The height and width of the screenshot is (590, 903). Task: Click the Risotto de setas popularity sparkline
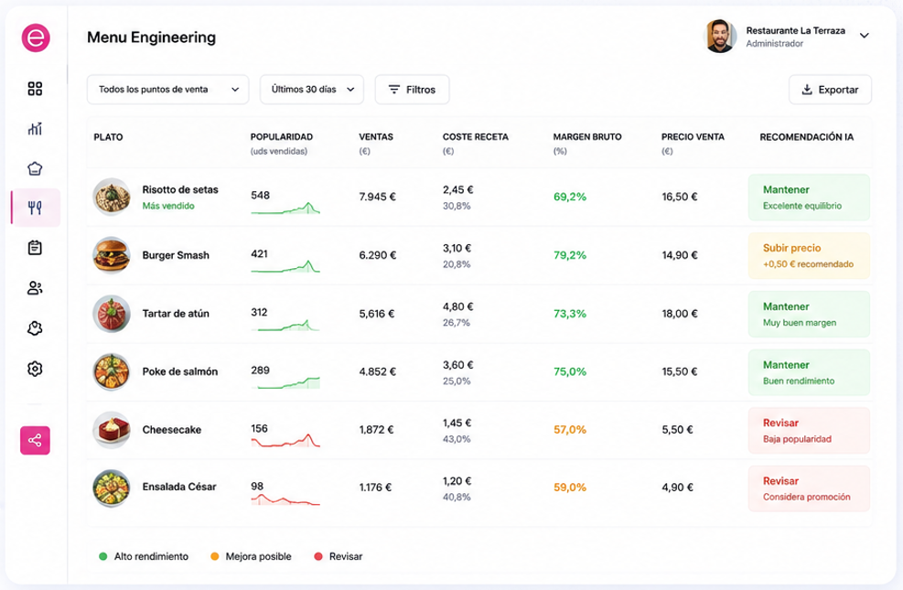tap(285, 209)
